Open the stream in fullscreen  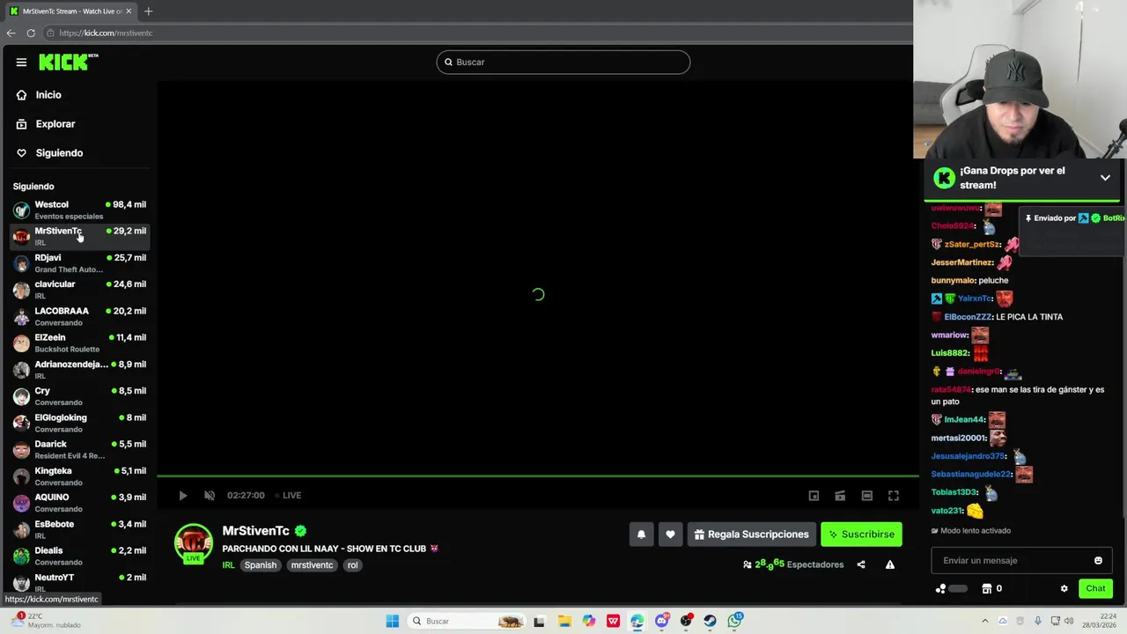coord(893,496)
